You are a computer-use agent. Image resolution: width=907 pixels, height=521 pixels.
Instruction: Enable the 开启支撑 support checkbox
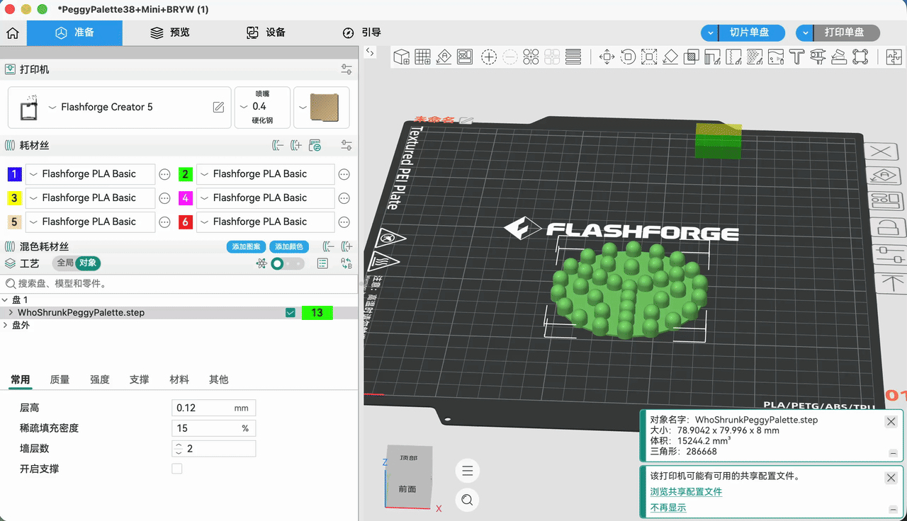(x=177, y=469)
